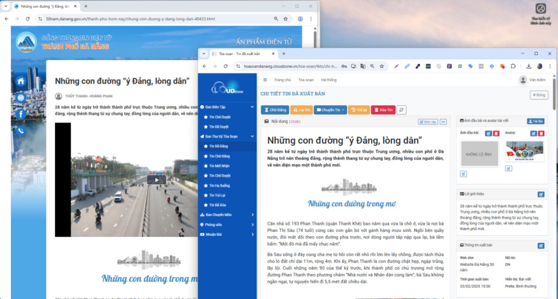Expand the Nhuận Bút sidebar section
558x299 pixels.
[x=253, y=234]
